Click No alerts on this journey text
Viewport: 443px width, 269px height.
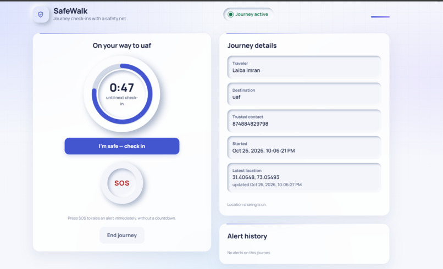(x=248, y=253)
